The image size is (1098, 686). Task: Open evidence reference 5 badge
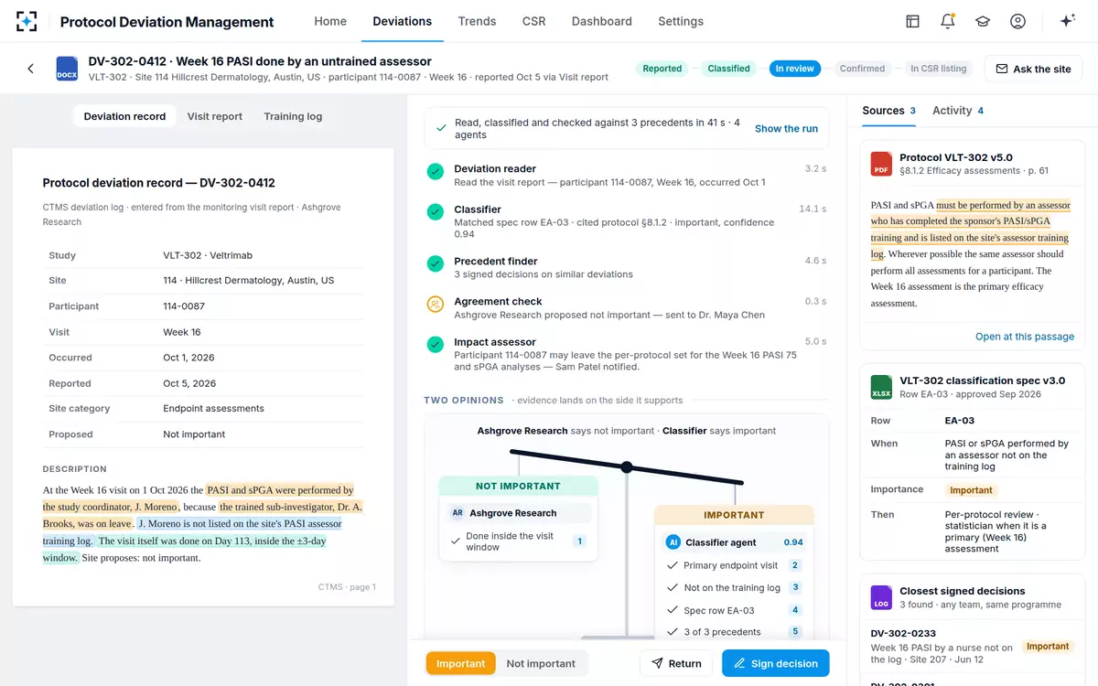coord(795,631)
